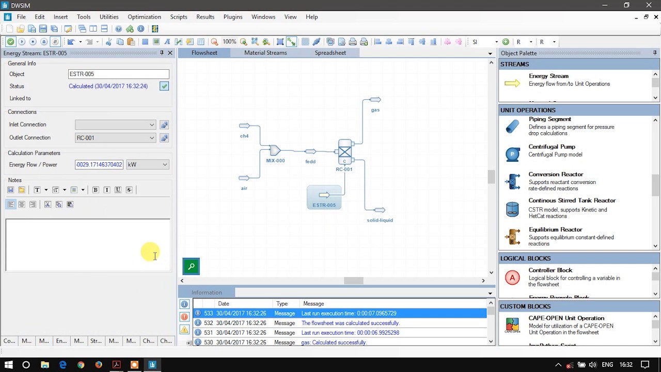Close the ESTR-005 editor panel
The width and height of the screenshot is (661, 372).
[x=170, y=53]
